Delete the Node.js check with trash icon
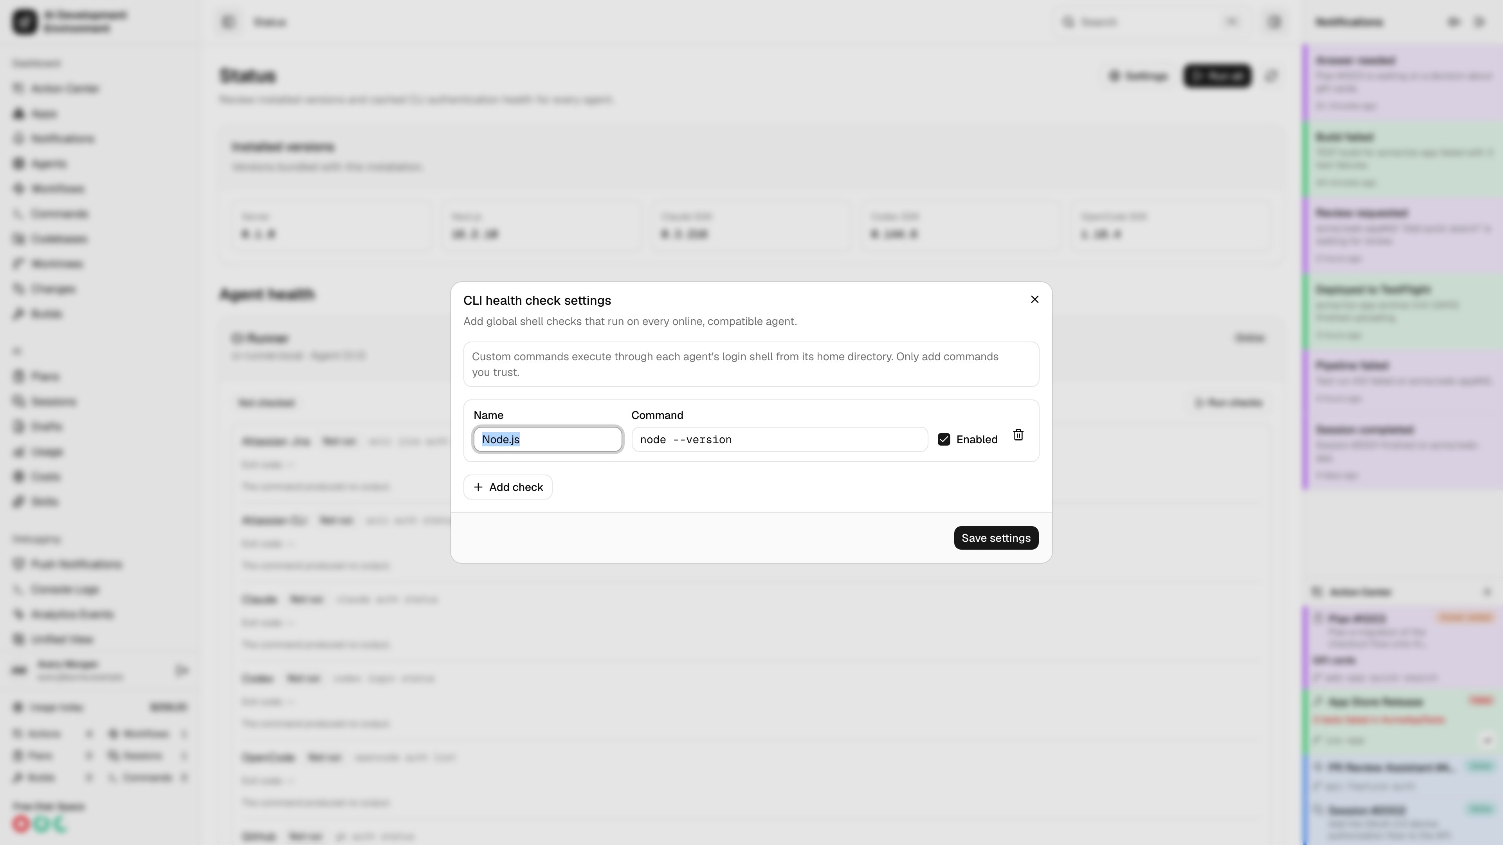Viewport: 1503px width, 845px height. click(x=1018, y=435)
